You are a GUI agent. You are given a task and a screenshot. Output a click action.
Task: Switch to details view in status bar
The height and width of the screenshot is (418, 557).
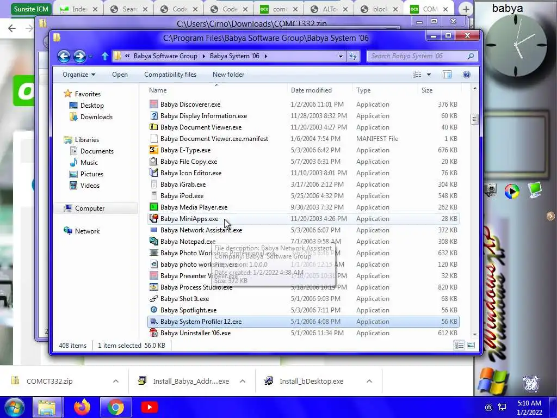pyautogui.click(x=459, y=345)
